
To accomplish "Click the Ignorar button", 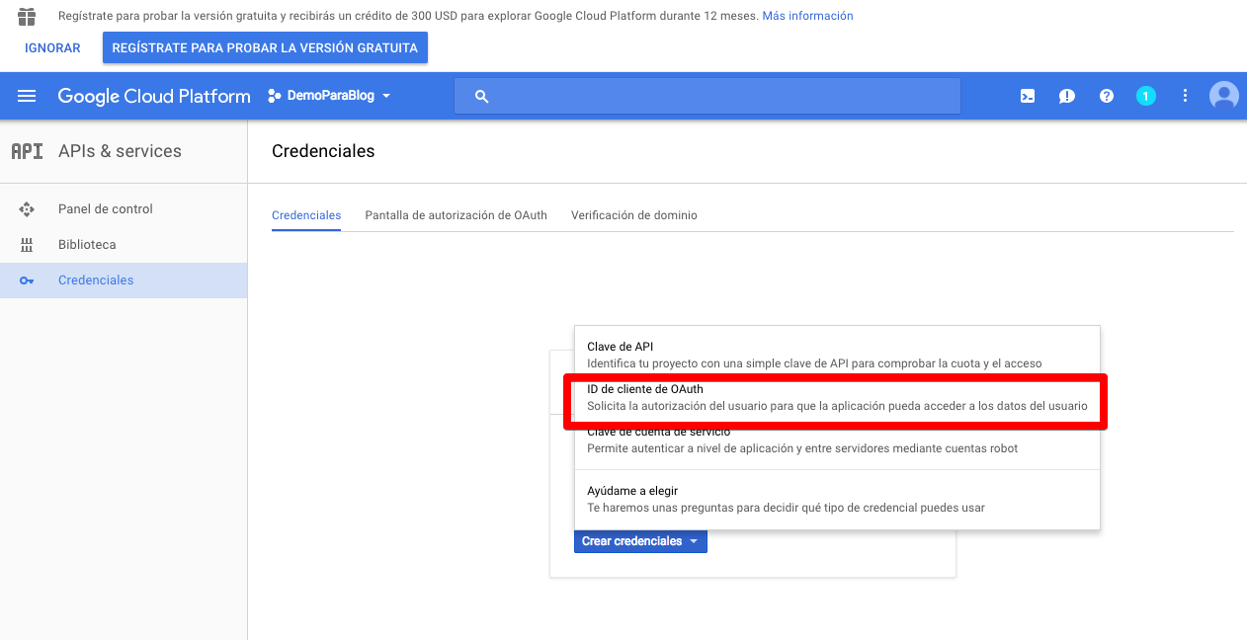I will [x=52, y=47].
